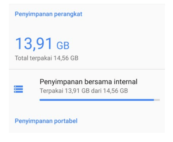Click the number 13,91 in large text
Viewport: 173px width, 142px height.
pyautogui.click(x=34, y=44)
